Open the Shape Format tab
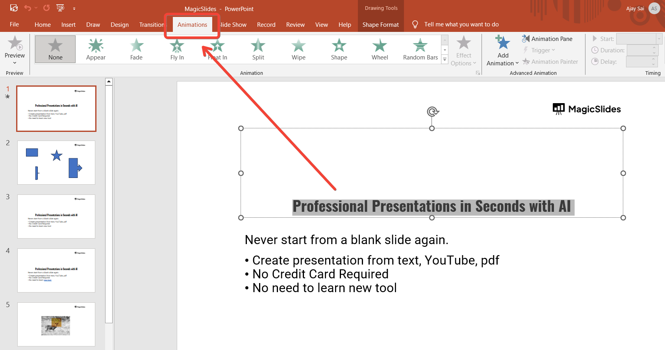This screenshot has height=350, width=665. click(x=380, y=24)
